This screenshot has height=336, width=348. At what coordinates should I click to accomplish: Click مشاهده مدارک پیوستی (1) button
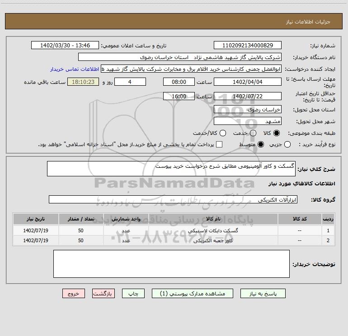tap(193, 294)
